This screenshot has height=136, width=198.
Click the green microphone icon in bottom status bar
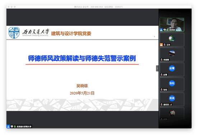click(15, 126)
